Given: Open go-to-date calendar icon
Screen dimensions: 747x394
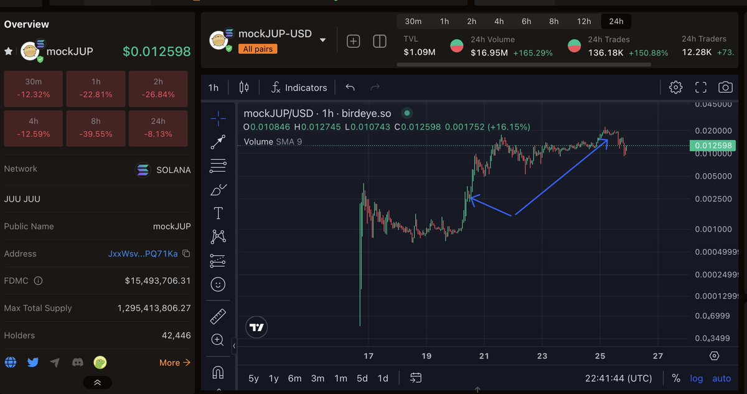Looking at the screenshot, I should (416, 378).
